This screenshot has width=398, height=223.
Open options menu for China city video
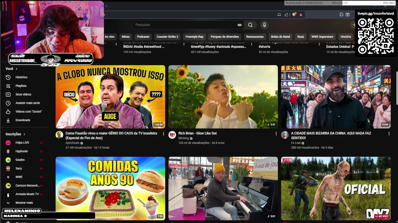tap(389, 134)
